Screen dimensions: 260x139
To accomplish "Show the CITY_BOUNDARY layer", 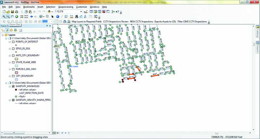I will (x=13, y=76).
